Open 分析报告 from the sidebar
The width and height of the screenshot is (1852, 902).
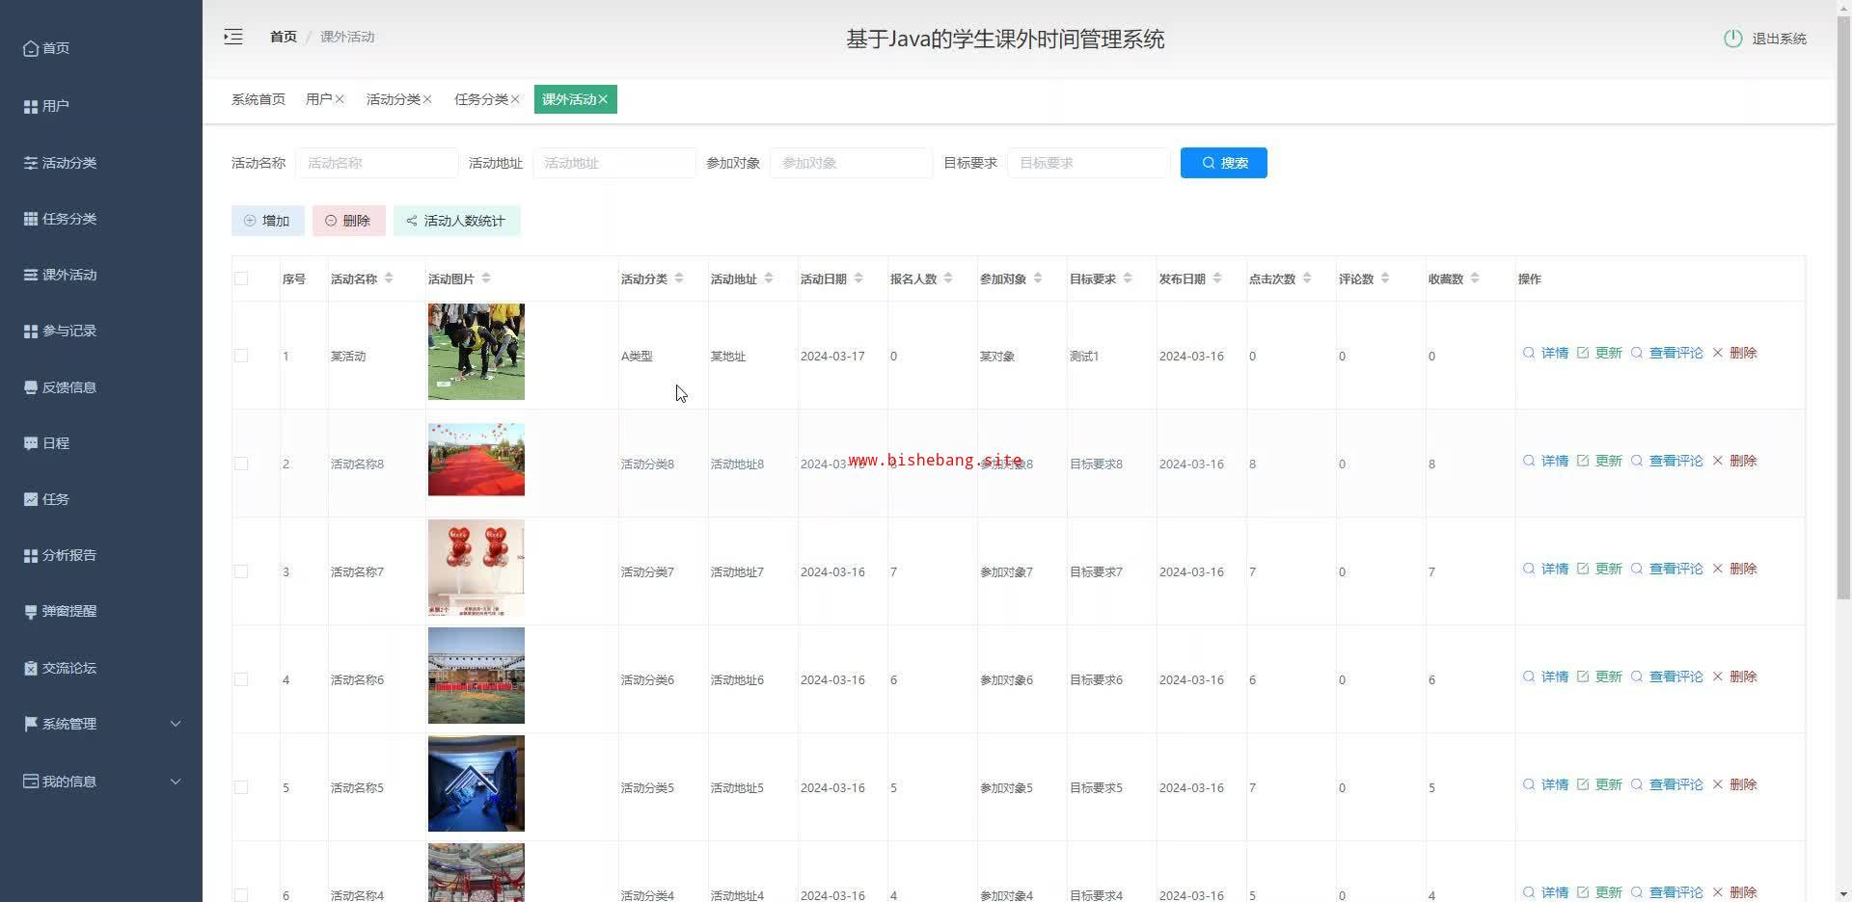(60, 555)
